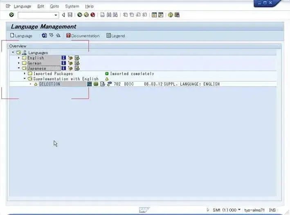The width and height of the screenshot is (290, 215).
Task: Open the Goto menu
Action: click(54, 6)
